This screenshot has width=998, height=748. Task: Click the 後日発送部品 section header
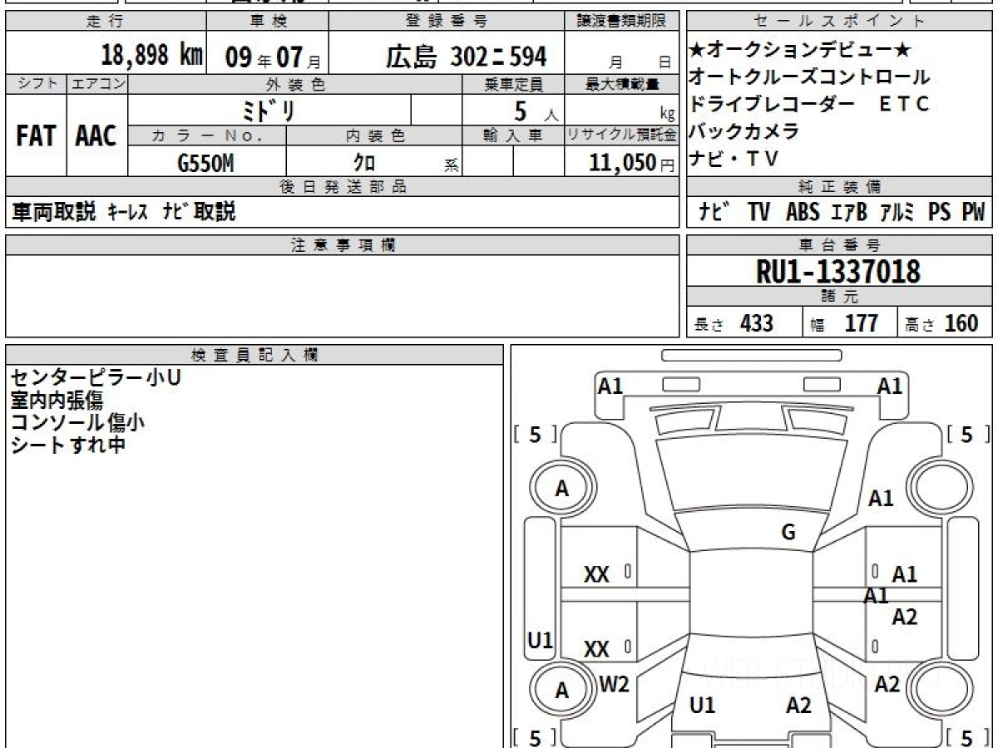(x=342, y=187)
